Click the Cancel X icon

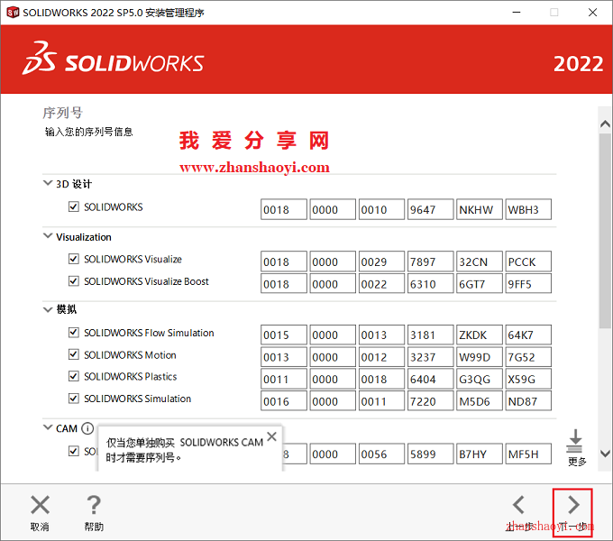(40, 505)
